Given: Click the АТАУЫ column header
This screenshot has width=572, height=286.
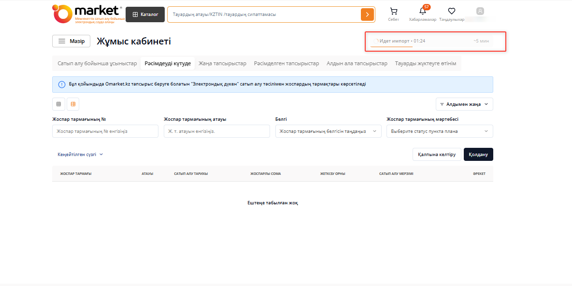Looking at the screenshot, I should click(147, 173).
